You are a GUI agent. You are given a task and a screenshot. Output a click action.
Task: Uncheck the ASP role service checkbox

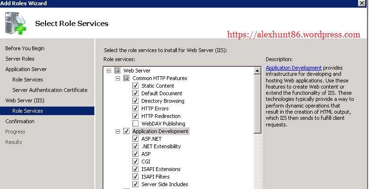tap(135, 154)
